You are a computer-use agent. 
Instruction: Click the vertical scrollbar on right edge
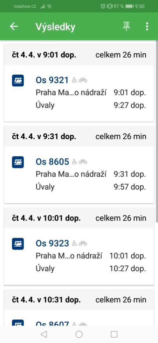[157, 131]
